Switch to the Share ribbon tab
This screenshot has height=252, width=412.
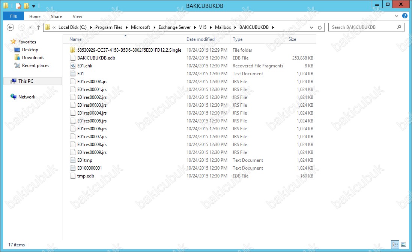click(x=57, y=16)
